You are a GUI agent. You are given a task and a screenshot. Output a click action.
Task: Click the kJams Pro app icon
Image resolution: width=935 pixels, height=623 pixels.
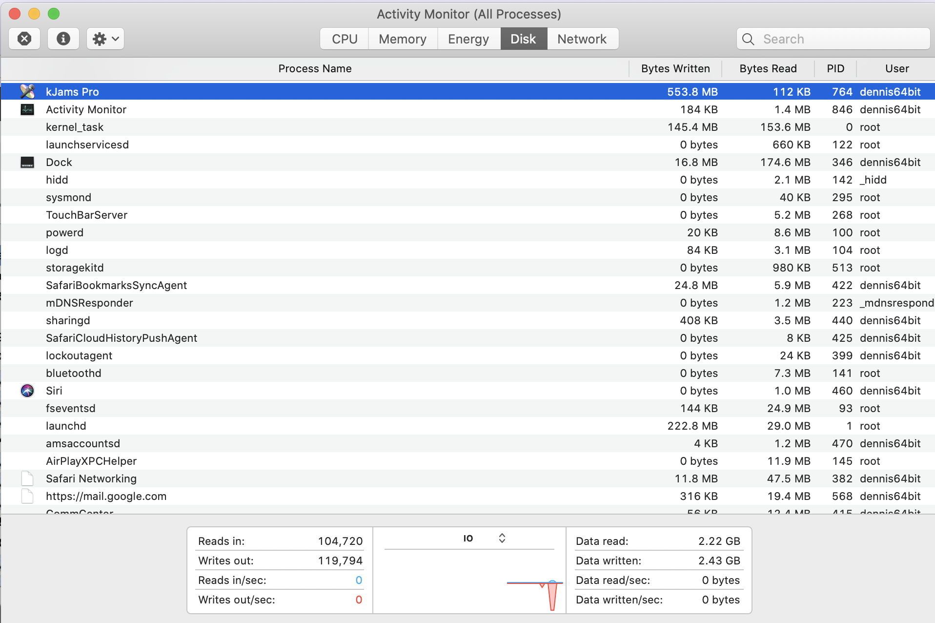tap(27, 91)
